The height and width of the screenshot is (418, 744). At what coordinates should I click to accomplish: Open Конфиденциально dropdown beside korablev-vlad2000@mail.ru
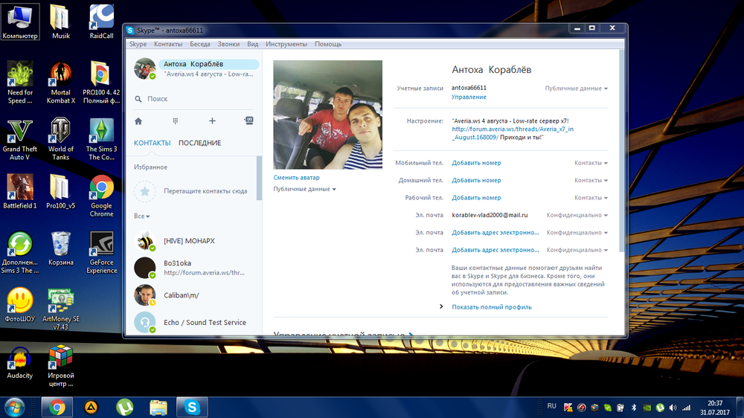577,215
